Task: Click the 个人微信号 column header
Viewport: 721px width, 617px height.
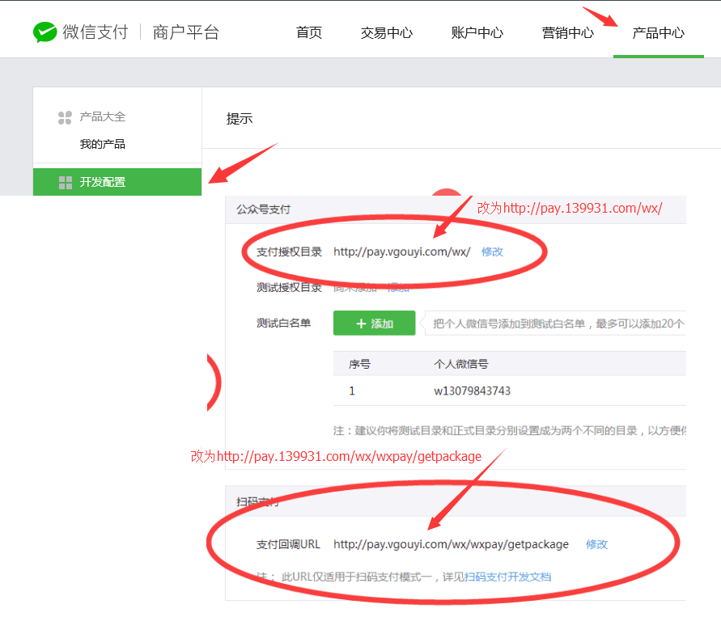Action: [460, 364]
